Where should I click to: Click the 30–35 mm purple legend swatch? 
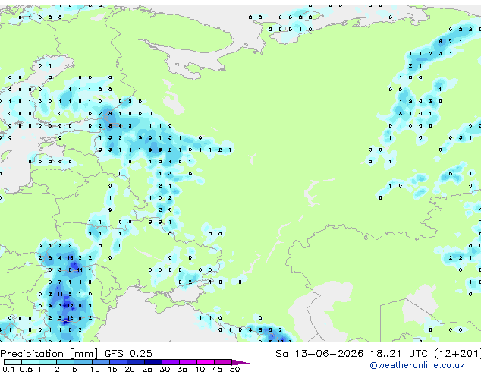[x=171, y=362]
